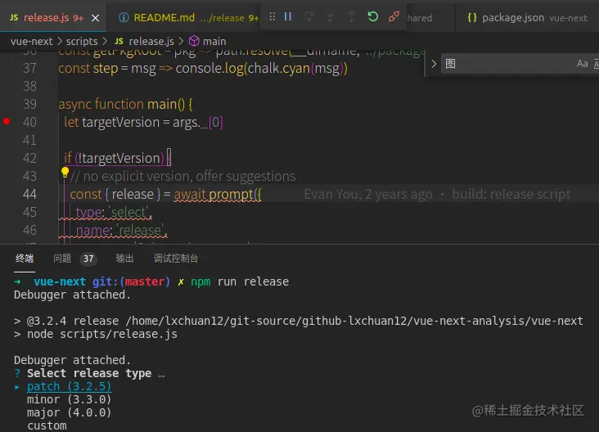The height and width of the screenshot is (432, 599).
Task: Click the let targetVersion statement on line 40
Action: pyautogui.click(x=143, y=122)
